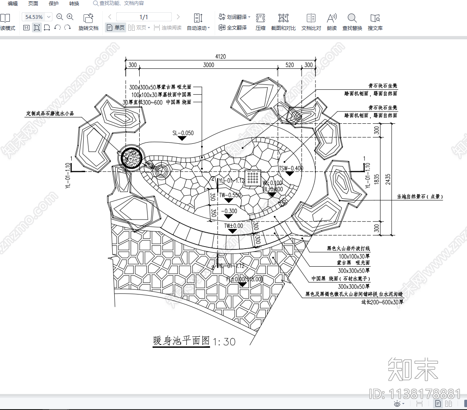
Task: Click 全文翻译 full text translation
Action: 233,28
